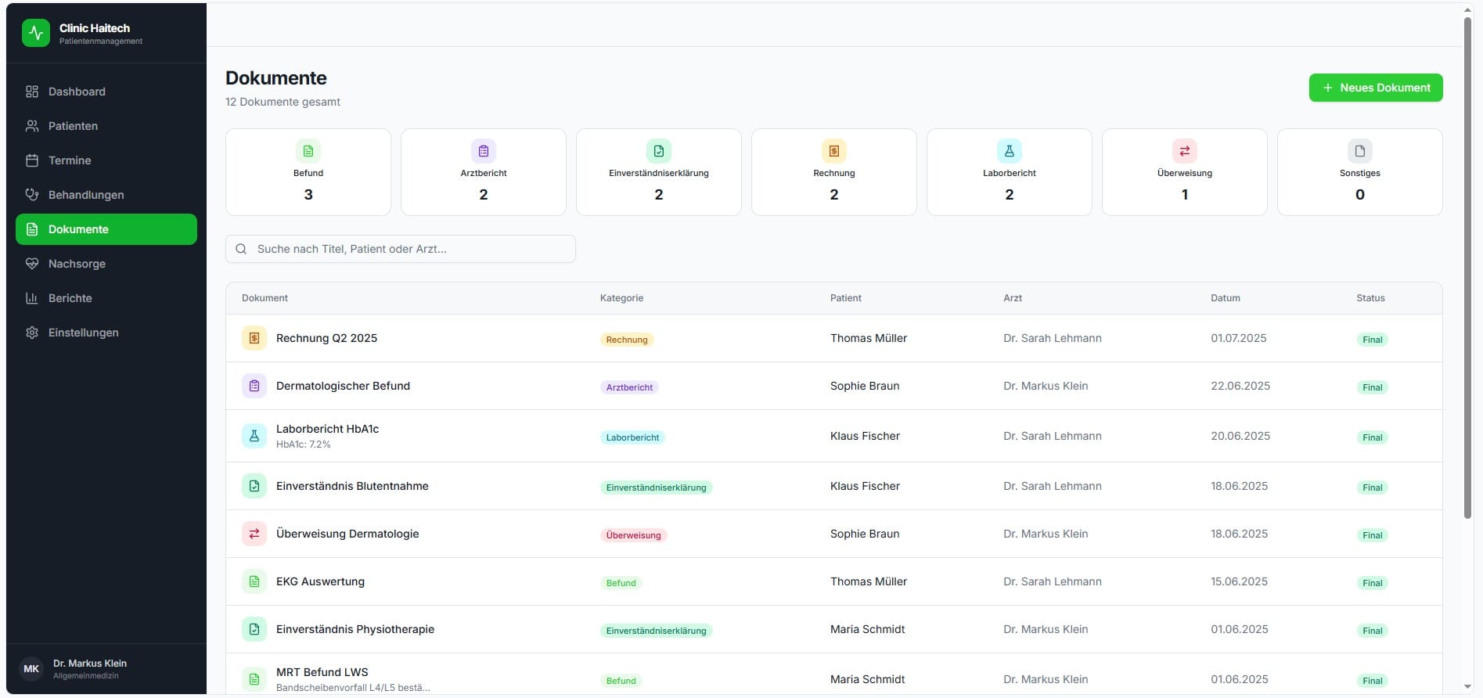Click the Befund category card icon

coord(308,151)
